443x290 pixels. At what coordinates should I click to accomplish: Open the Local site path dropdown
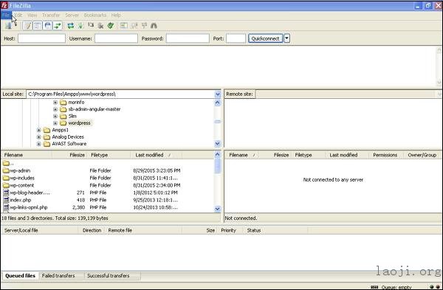point(218,94)
